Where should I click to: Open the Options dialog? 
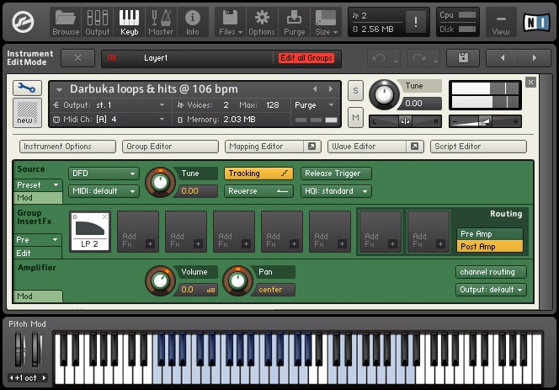click(262, 22)
